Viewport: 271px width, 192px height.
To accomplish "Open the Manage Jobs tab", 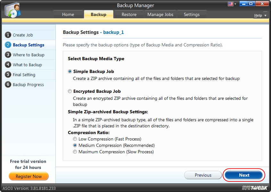I will [x=160, y=14].
